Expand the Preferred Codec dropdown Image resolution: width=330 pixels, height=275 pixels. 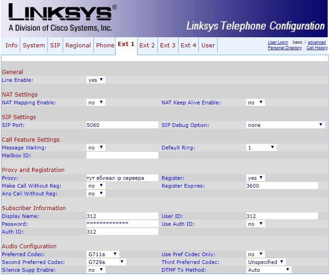pyautogui.click(x=103, y=254)
